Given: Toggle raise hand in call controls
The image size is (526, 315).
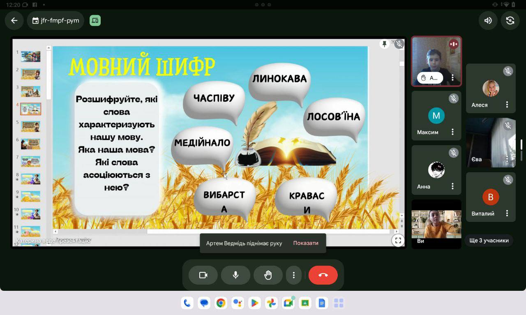Looking at the screenshot, I should coord(268,275).
